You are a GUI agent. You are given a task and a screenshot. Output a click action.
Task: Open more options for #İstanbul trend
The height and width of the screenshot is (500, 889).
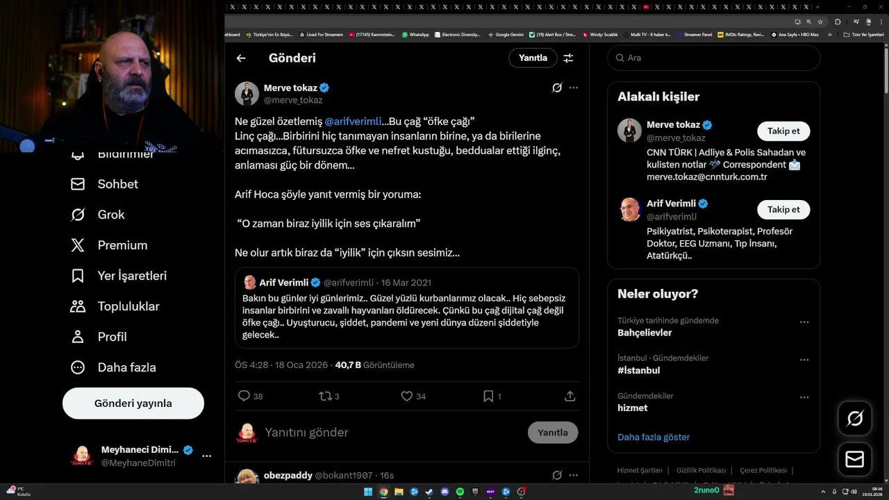[804, 360]
